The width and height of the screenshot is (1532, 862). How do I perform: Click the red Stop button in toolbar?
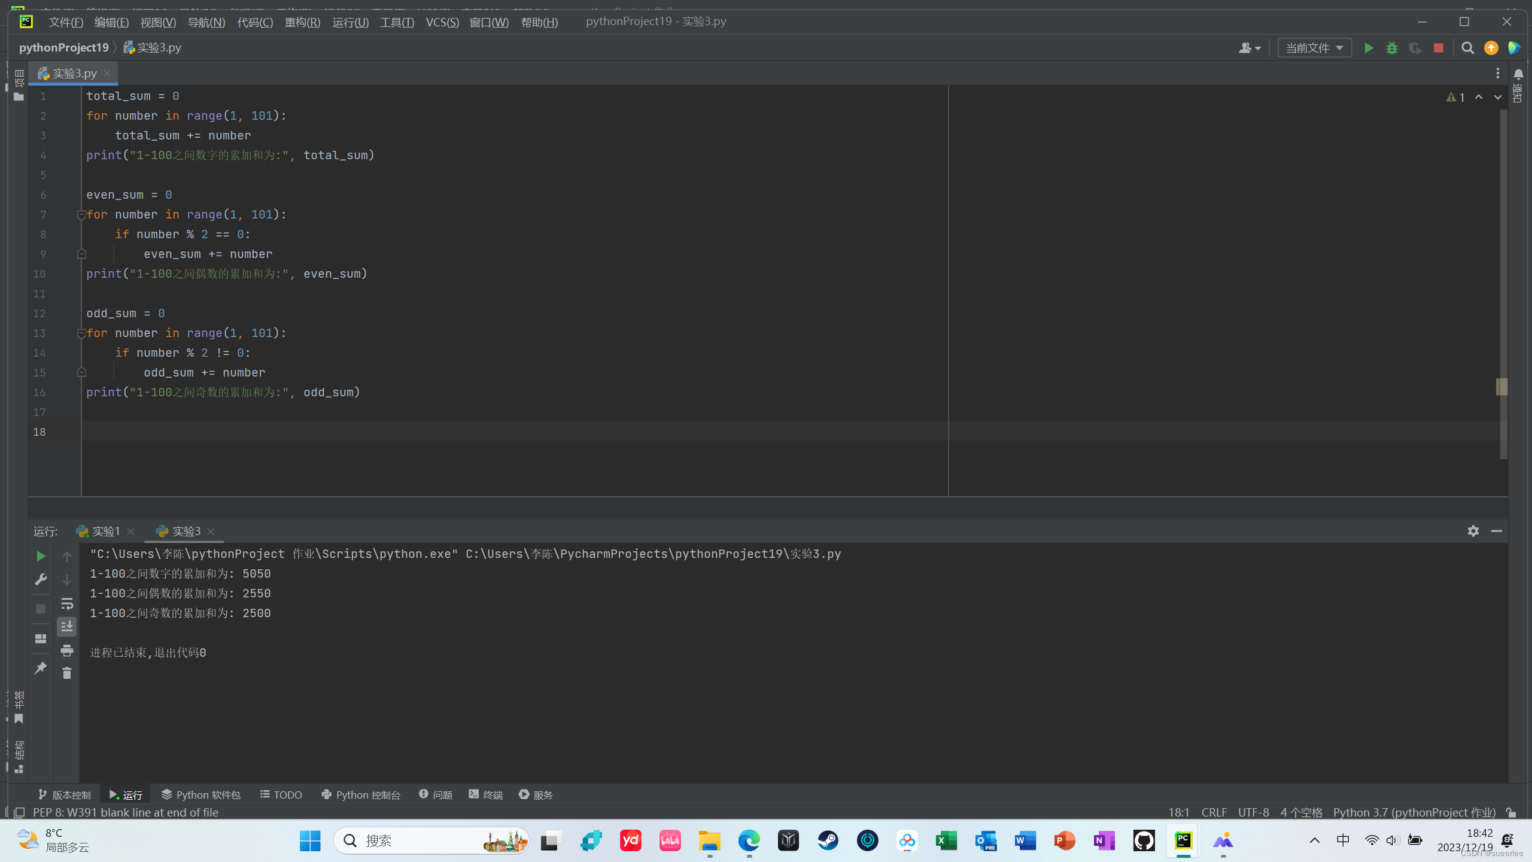point(1439,48)
